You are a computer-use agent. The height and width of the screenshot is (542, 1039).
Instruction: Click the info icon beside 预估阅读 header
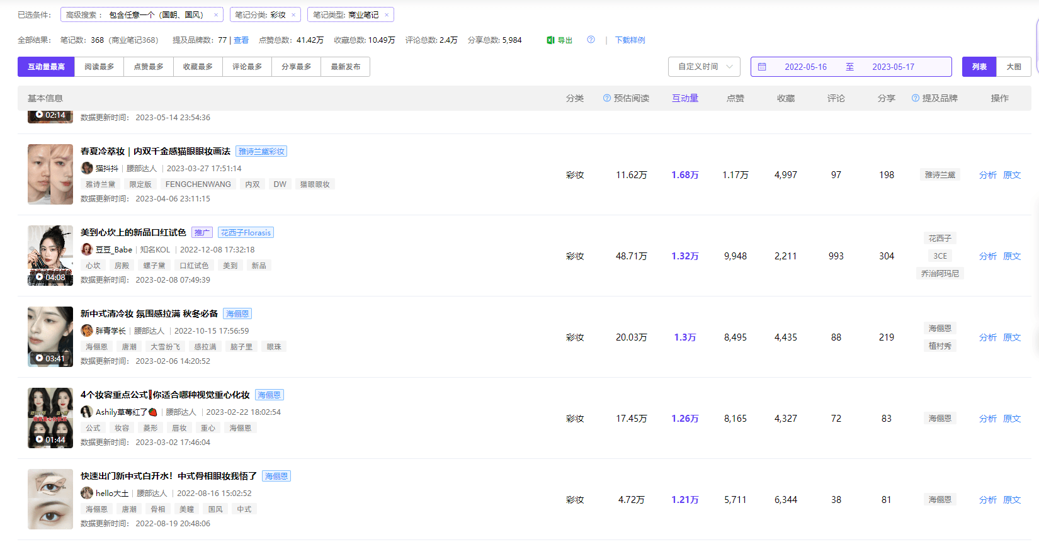[x=607, y=98]
